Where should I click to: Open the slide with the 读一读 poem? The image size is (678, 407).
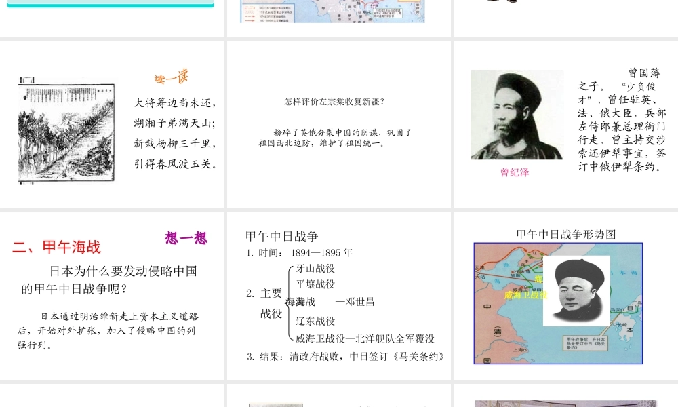[112, 124]
